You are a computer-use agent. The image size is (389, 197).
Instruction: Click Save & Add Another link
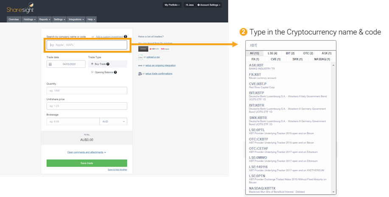click(118, 170)
